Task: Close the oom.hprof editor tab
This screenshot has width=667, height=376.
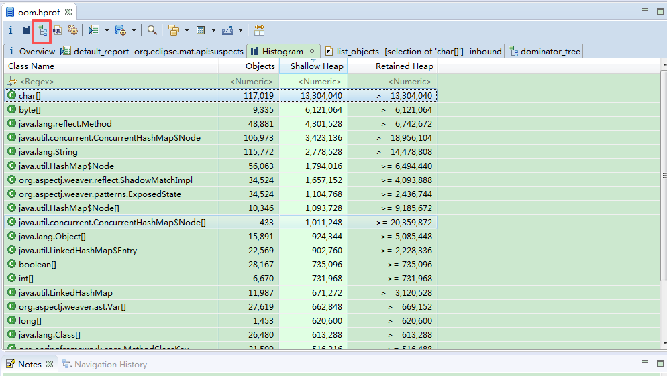Action: point(68,12)
